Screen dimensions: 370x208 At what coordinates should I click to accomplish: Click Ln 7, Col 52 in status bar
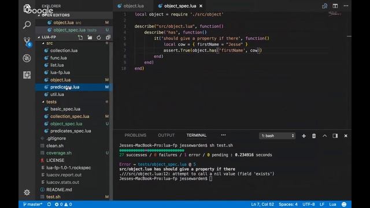tap(262, 204)
